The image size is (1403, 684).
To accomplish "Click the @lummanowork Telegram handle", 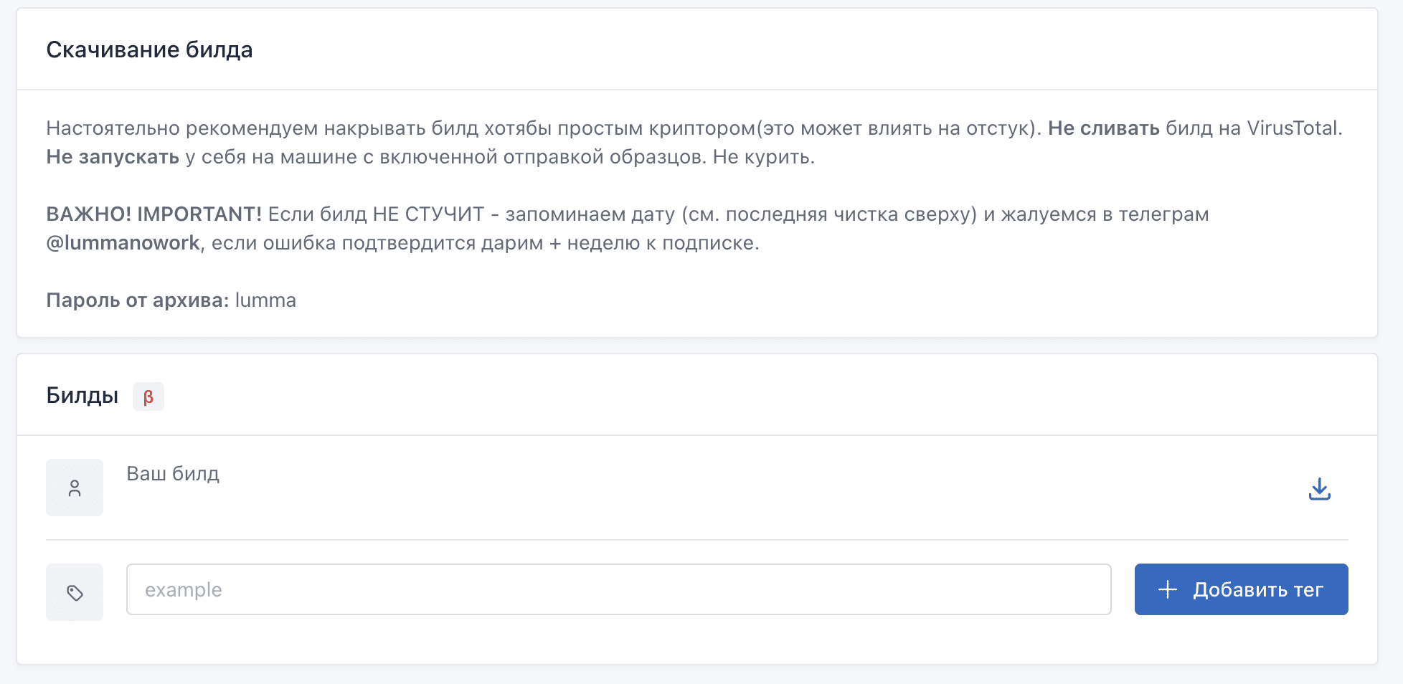I will click(x=123, y=243).
